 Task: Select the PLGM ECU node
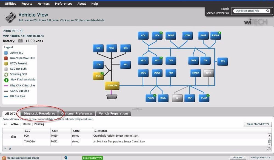pyautogui.click(x=204, y=98)
